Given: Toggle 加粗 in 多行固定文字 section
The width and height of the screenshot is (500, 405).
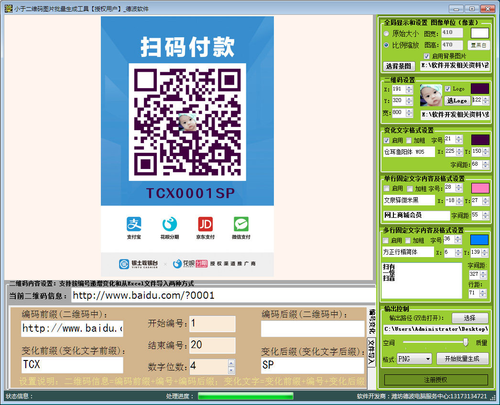Looking at the screenshot, I should pos(408,240).
